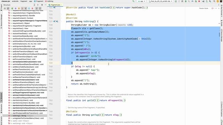The image size is (223, 125).
Task: Click the toString breadcrumb
Action: coord(49,1)
